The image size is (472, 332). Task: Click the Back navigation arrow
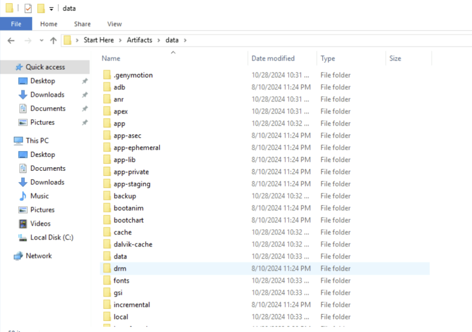pyautogui.click(x=12, y=40)
